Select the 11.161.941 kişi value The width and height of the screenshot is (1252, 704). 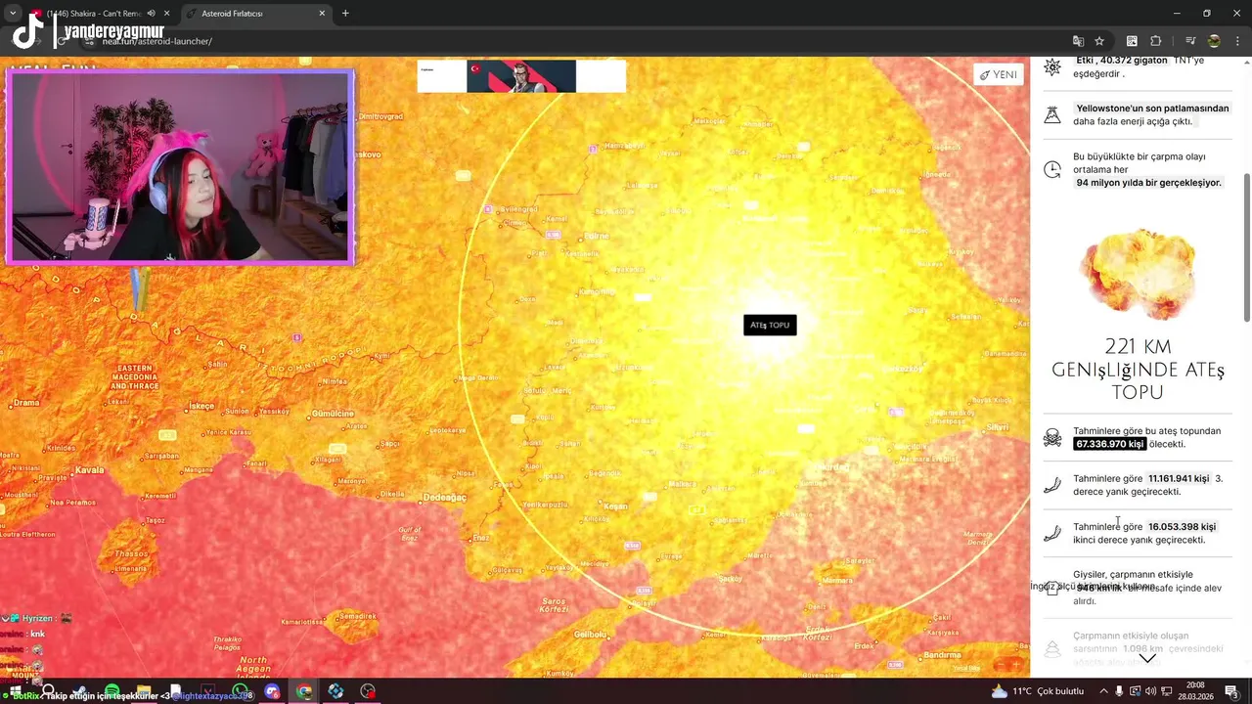click(x=1179, y=479)
